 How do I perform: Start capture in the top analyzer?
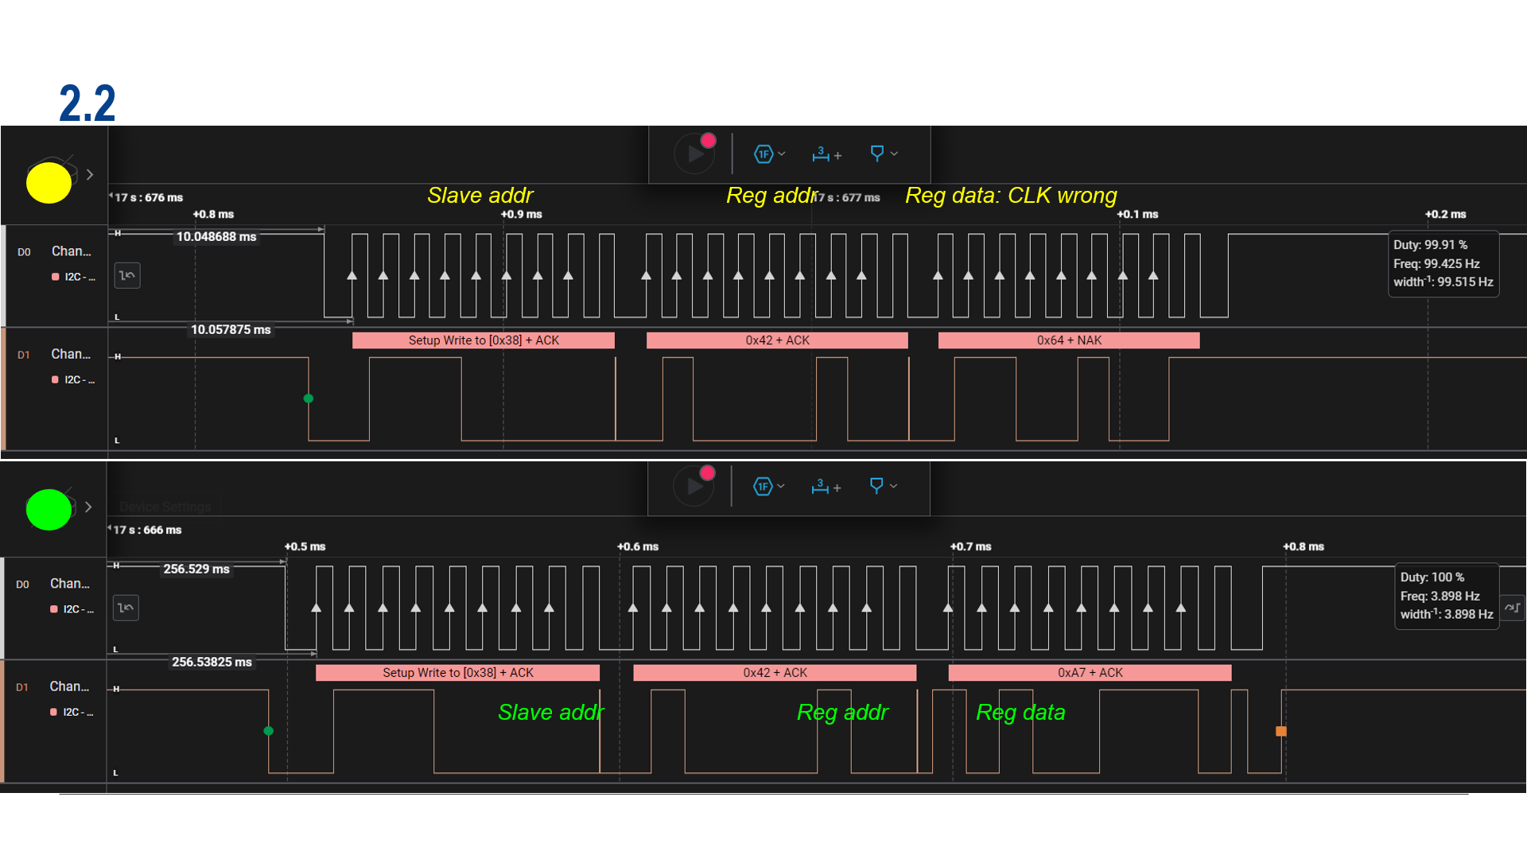[695, 154]
